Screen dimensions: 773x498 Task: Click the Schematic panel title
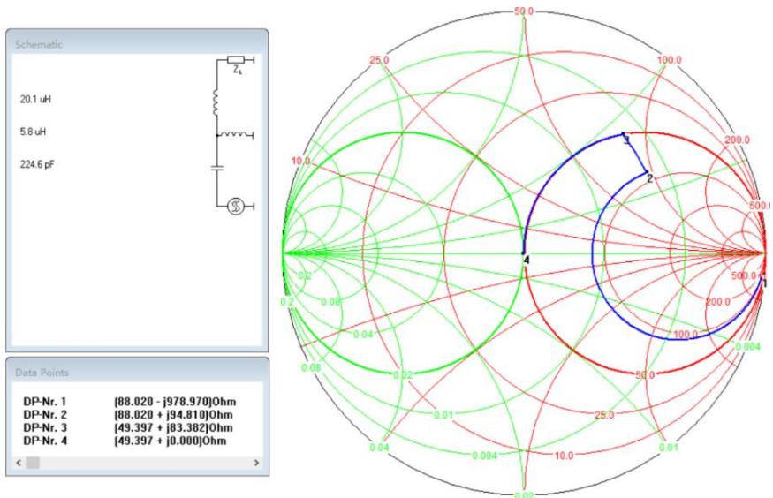click(x=36, y=43)
